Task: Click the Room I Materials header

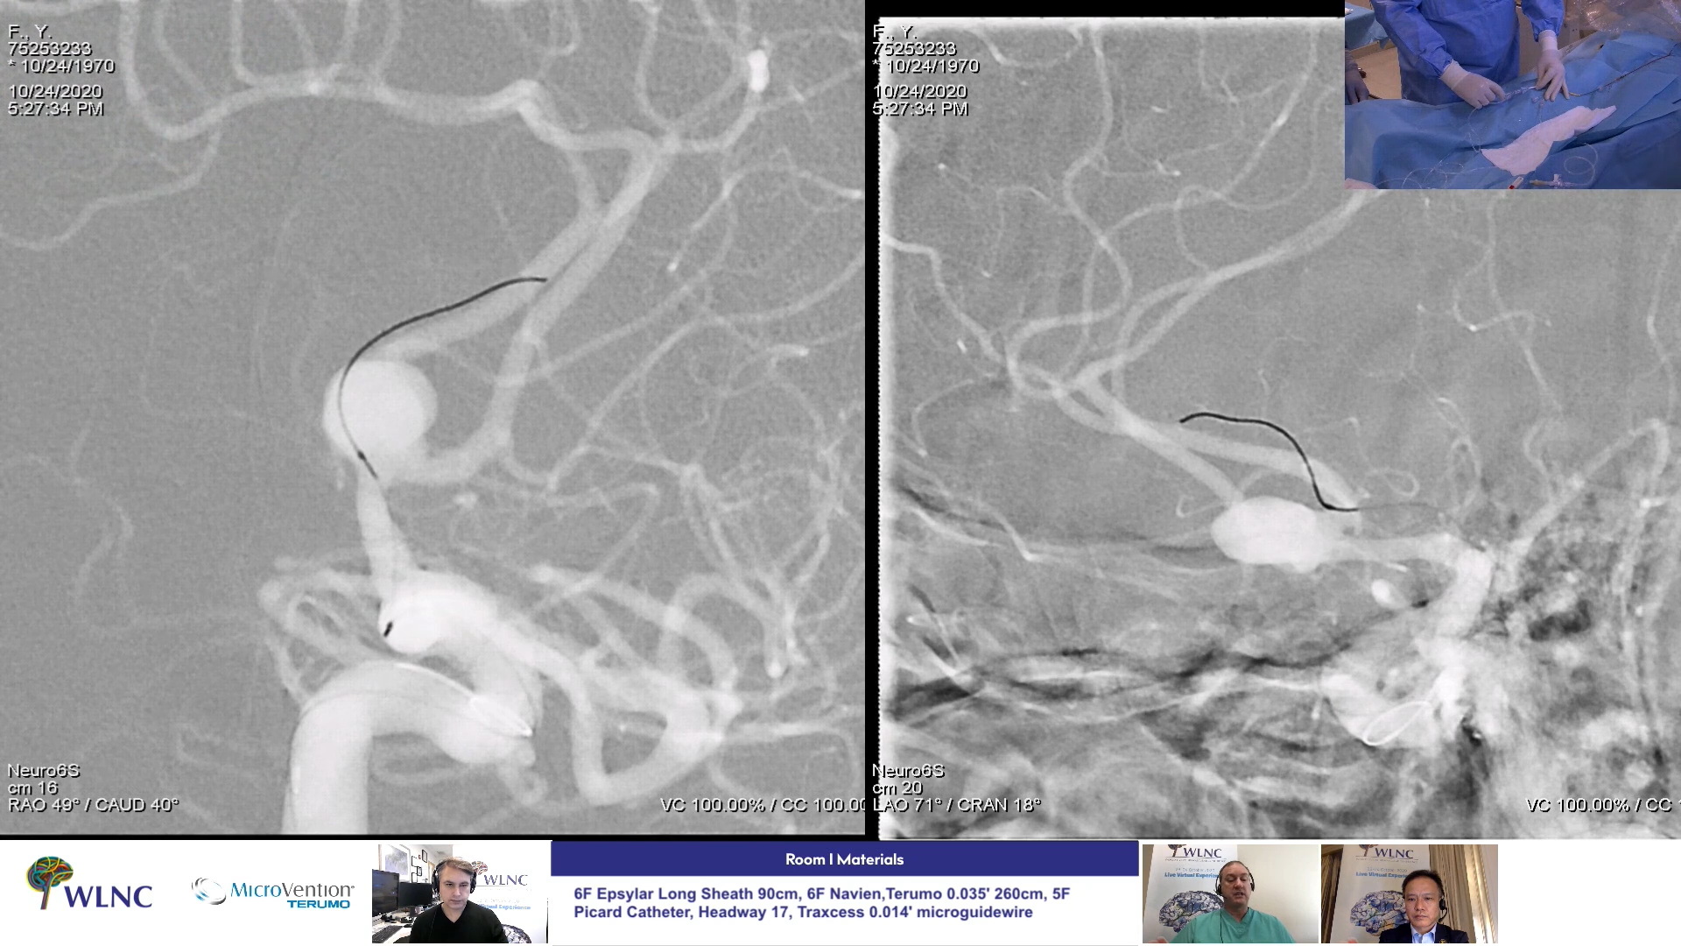Action: pos(844,859)
